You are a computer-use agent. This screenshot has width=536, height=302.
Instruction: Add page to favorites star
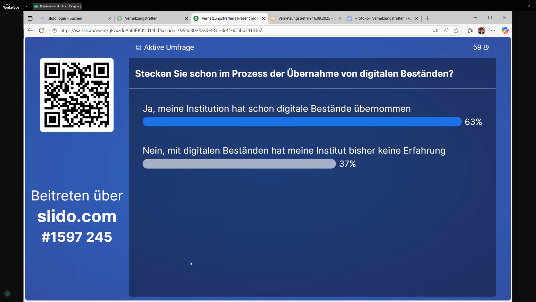(456, 30)
